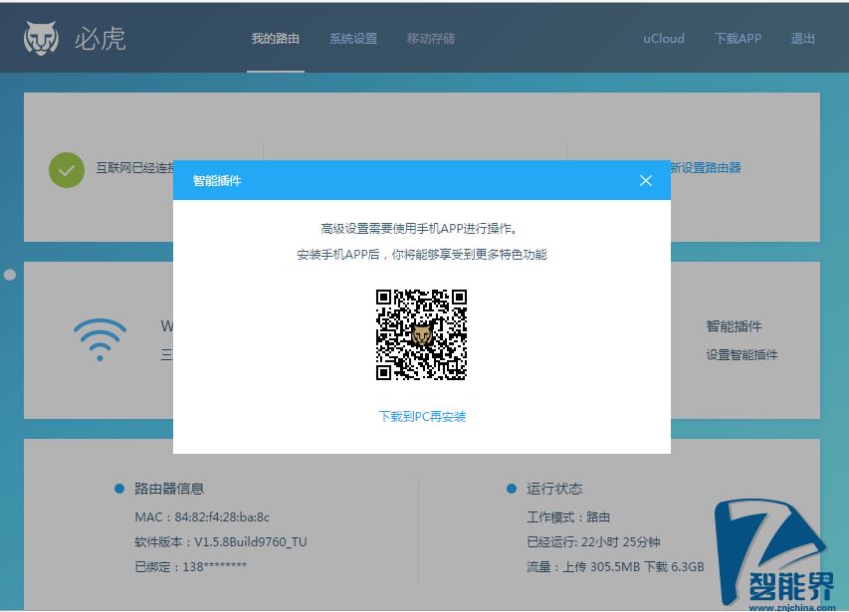Click 退出 to log out
This screenshot has width=849, height=612.
pos(802,39)
